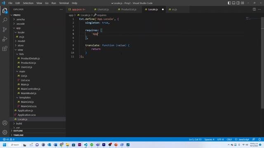Open the Word taskbar icon
This screenshot has width=264, height=148.
[55, 145]
